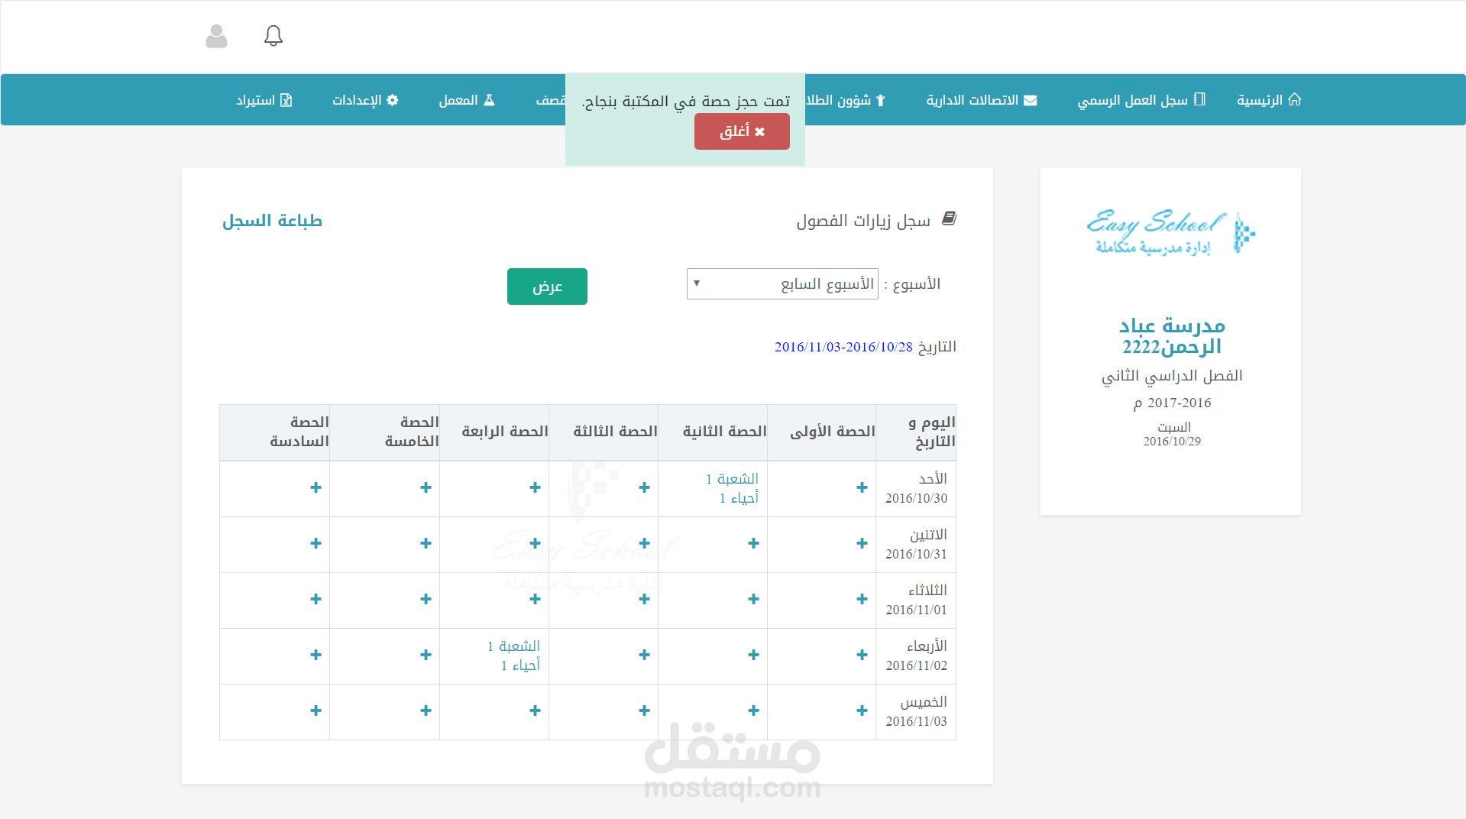Add visit for الاثنين in الحصة الثانية
This screenshot has height=819, width=1466.
753,543
